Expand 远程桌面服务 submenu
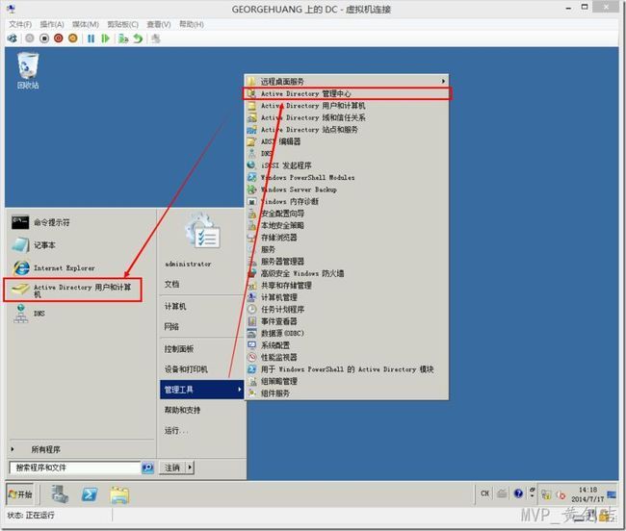Screen dimensions: 626x531 pyautogui.click(x=347, y=82)
